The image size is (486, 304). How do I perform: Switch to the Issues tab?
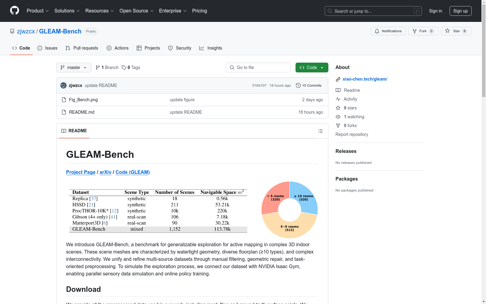tap(47, 48)
